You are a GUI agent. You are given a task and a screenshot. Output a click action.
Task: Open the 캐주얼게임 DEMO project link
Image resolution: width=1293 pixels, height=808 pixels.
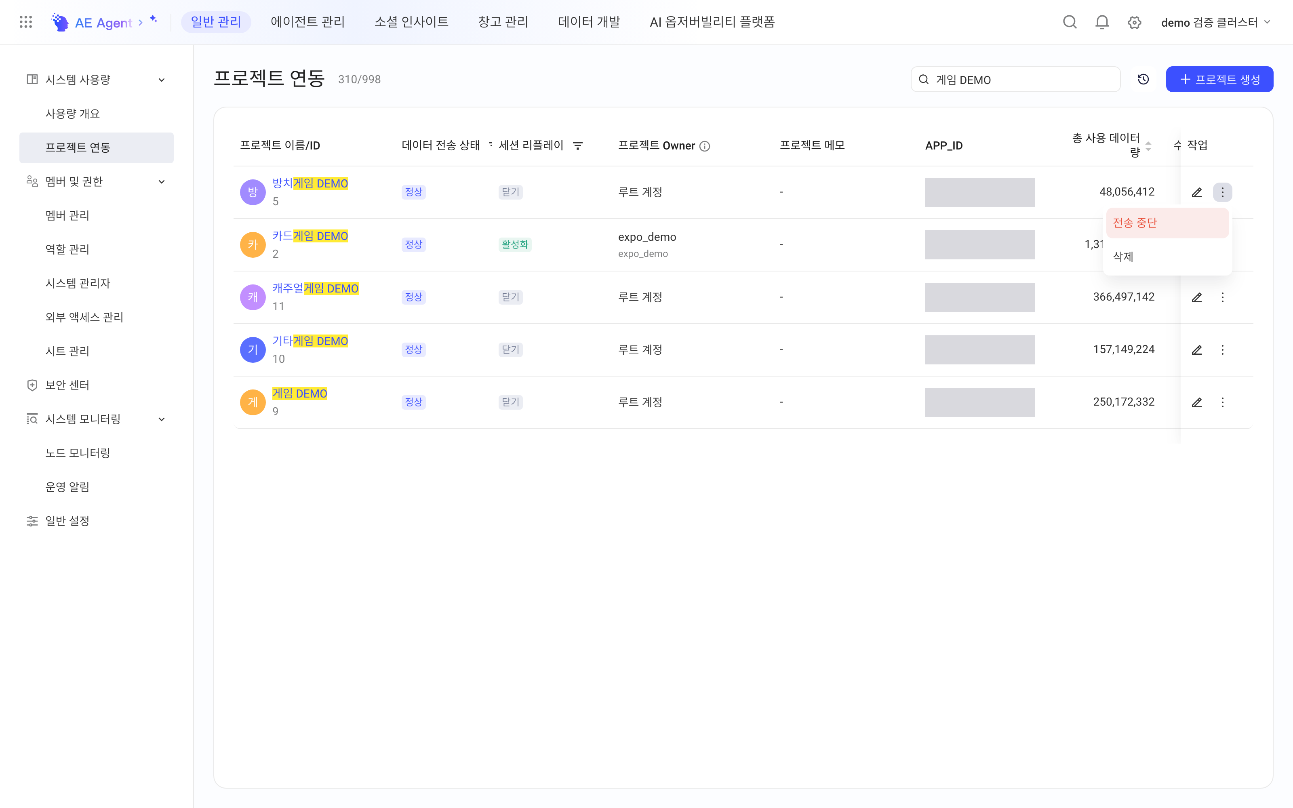pyautogui.click(x=315, y=288)
